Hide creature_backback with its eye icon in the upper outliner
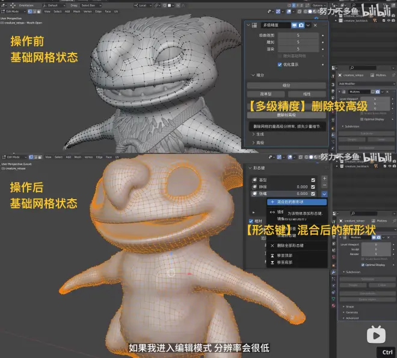The height and width of the screenshot is (358, 397). [x=389, y=20]
